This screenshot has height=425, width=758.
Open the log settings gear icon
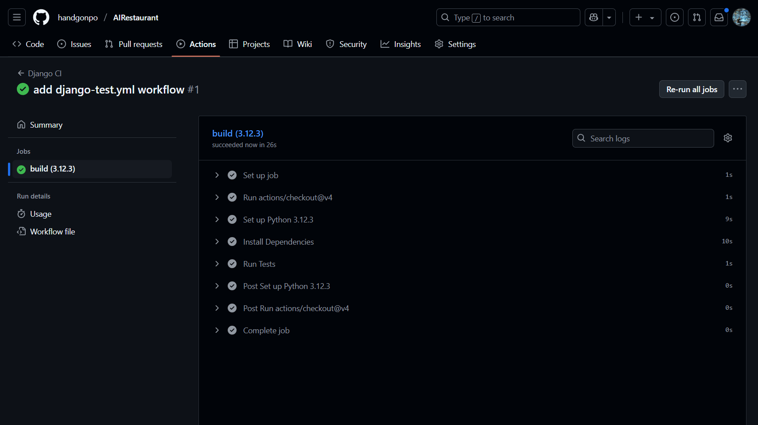pyautogui.click(x=728, y=138)
